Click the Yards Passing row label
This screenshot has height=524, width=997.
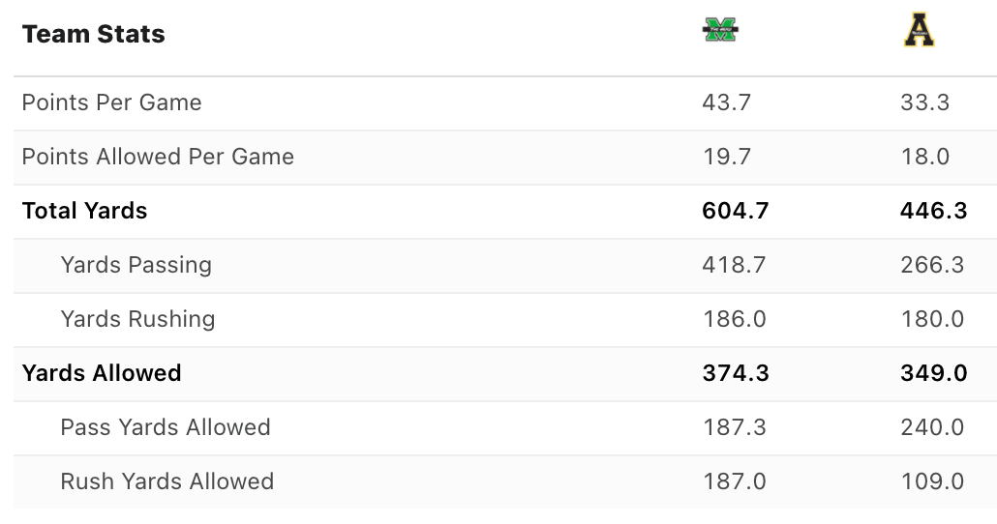click(x=136, y=265)
